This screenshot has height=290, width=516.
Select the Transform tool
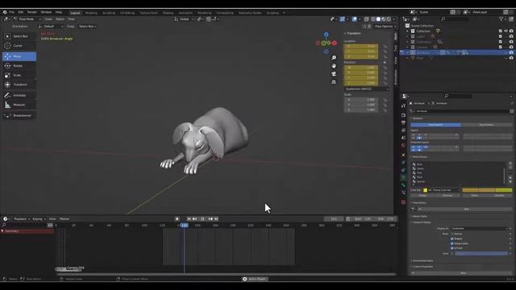[x=19, y=85]
